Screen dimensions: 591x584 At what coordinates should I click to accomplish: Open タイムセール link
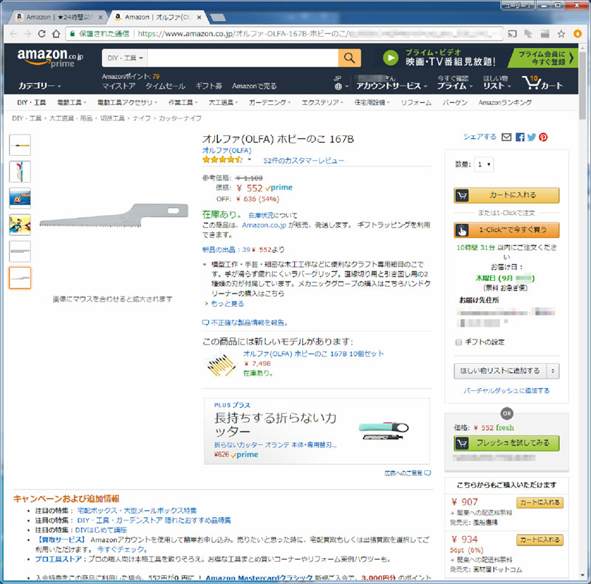click(x=165, y=86)
